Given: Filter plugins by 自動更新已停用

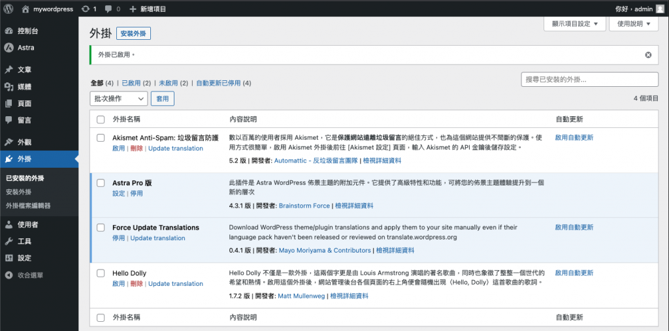Looking at the screenshot, I should click(218, 83).
